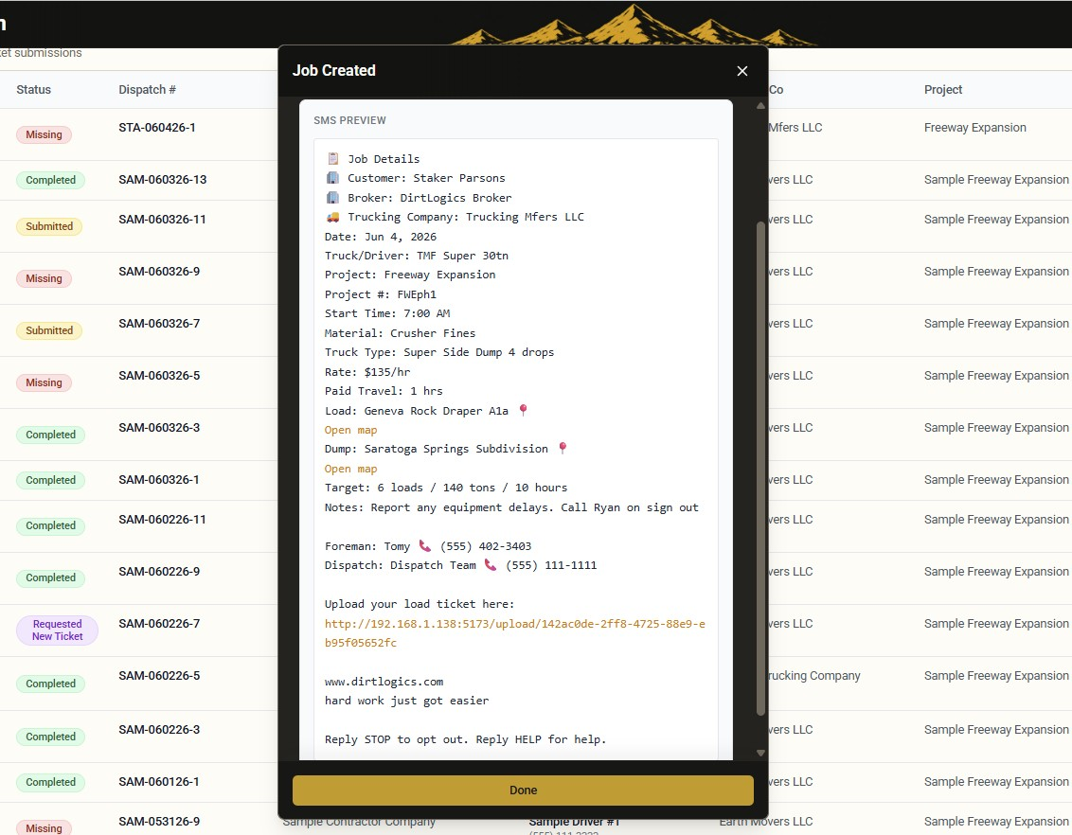The width and height of the screenshot is (1072, 835).
Task: Click Submitted badge for SAM-060326-11
Action: (49, 226)
